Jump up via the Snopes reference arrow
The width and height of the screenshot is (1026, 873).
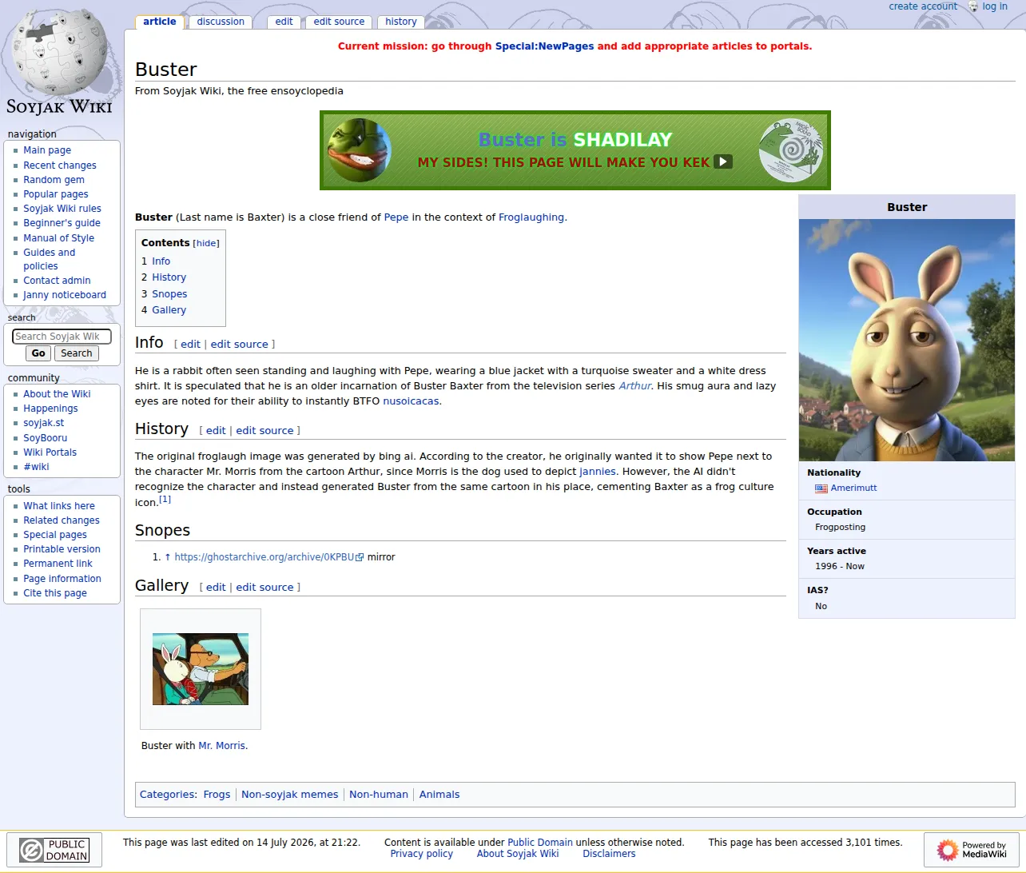pos(168,557)
